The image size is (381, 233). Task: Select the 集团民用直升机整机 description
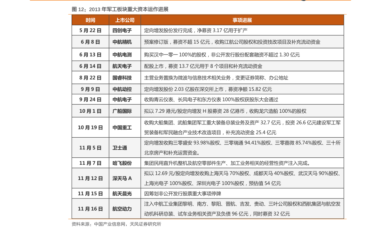(x=227, y=163)
